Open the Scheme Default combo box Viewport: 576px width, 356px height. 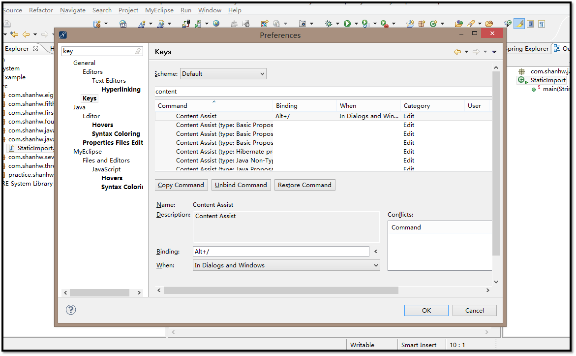click(223, 73)
